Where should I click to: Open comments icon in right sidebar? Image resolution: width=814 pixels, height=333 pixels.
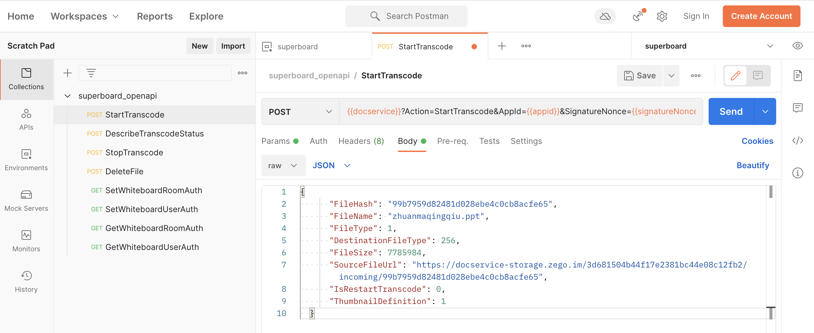coord(798,108)
